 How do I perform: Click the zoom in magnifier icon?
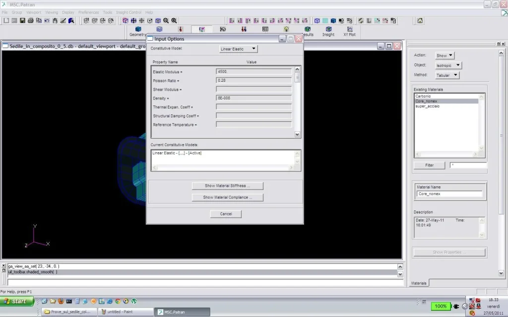tap(174, 21)
